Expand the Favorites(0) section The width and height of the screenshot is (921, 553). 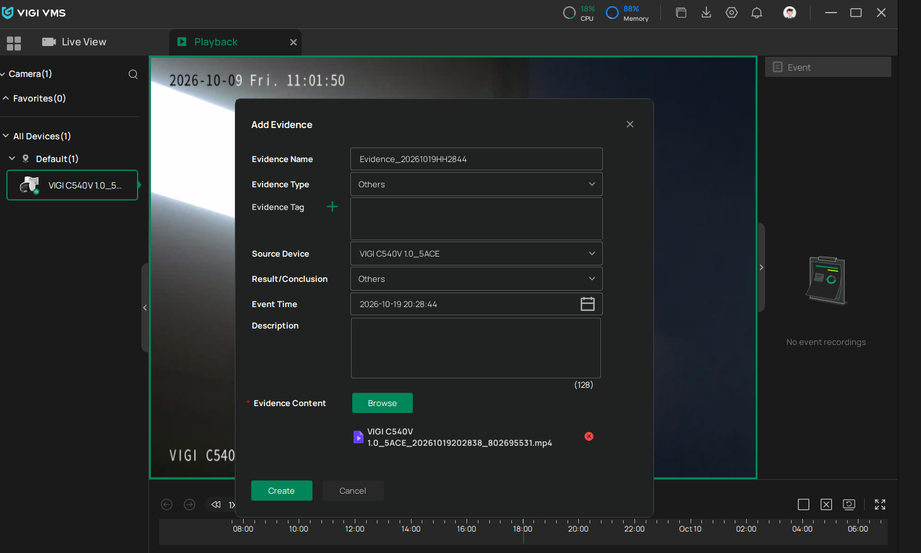coord(6,98)
